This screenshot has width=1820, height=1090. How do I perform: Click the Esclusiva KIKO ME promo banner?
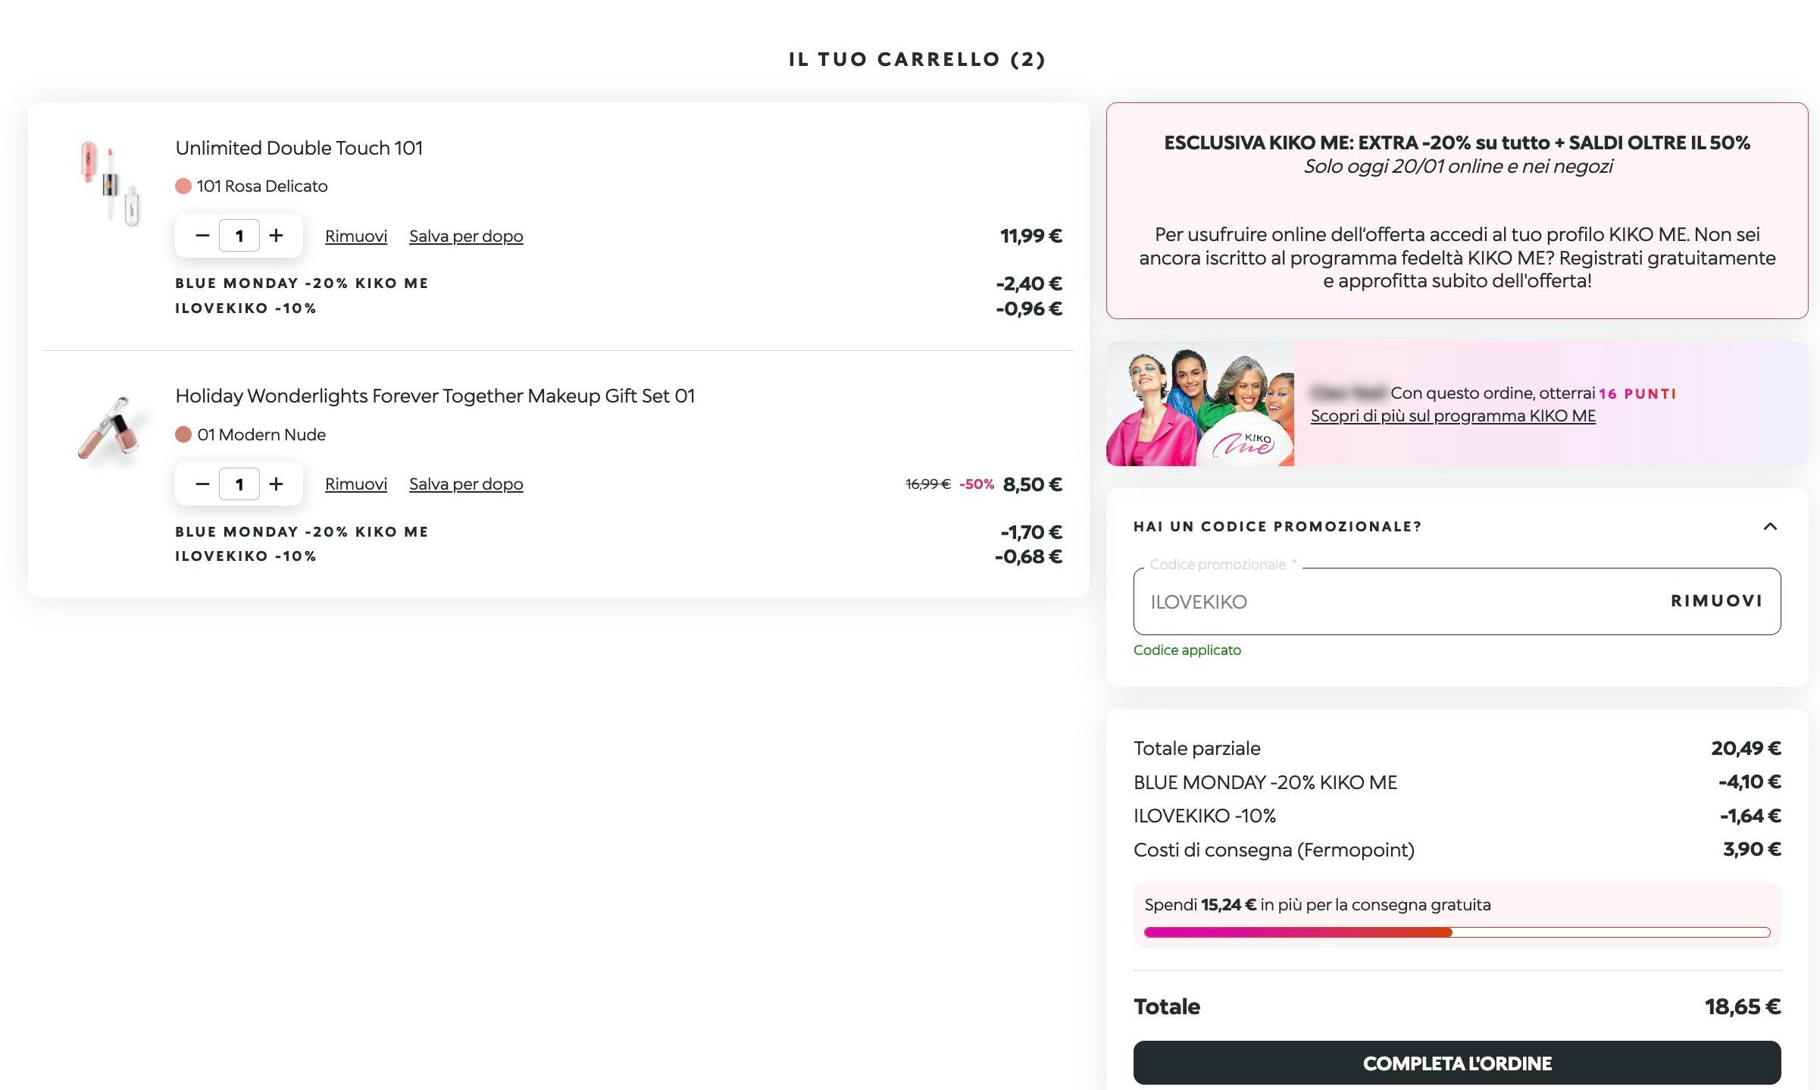tap(1457, 211)
